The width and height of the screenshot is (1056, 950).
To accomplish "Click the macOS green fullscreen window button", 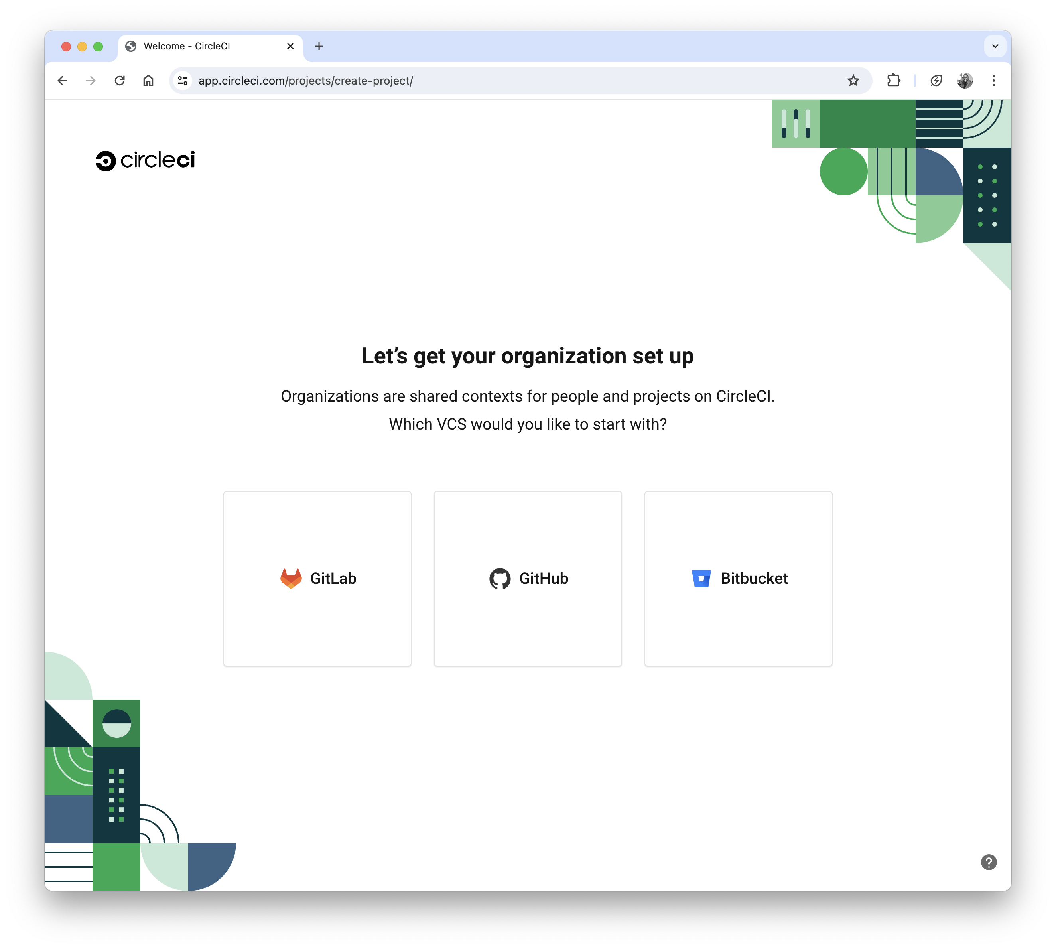I will [98, 46].
